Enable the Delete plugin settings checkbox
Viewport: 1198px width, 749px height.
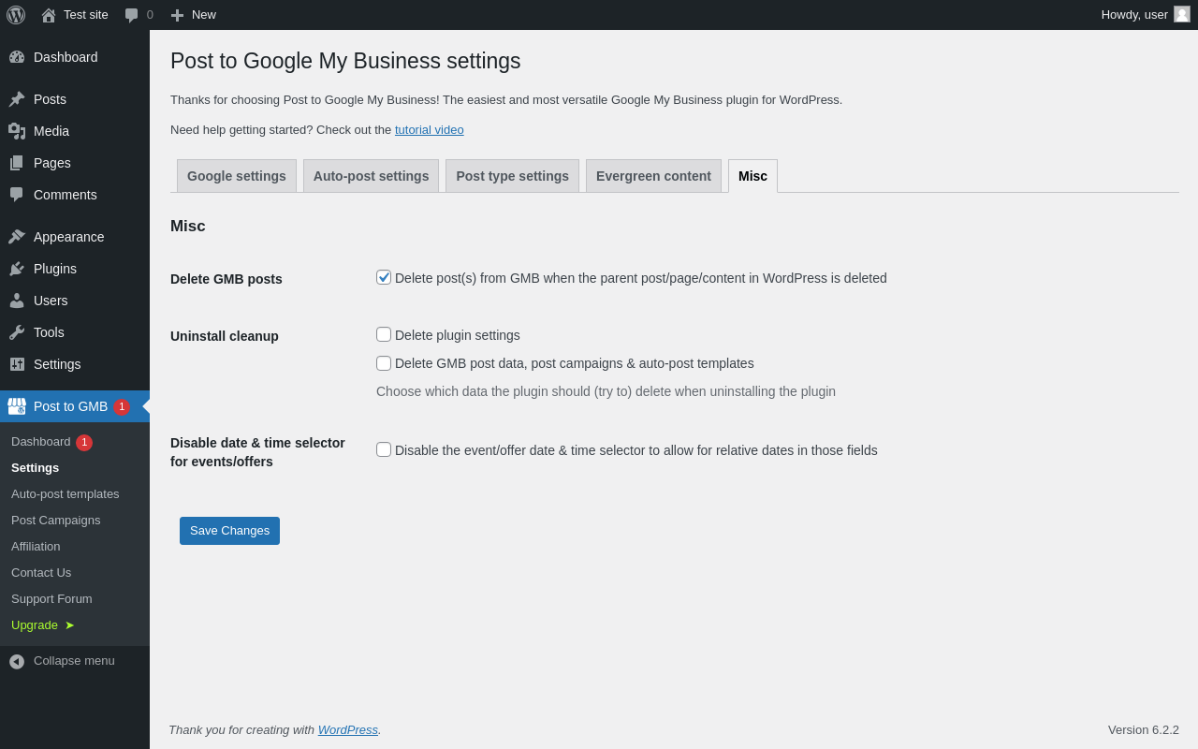(x=384, y=334)
